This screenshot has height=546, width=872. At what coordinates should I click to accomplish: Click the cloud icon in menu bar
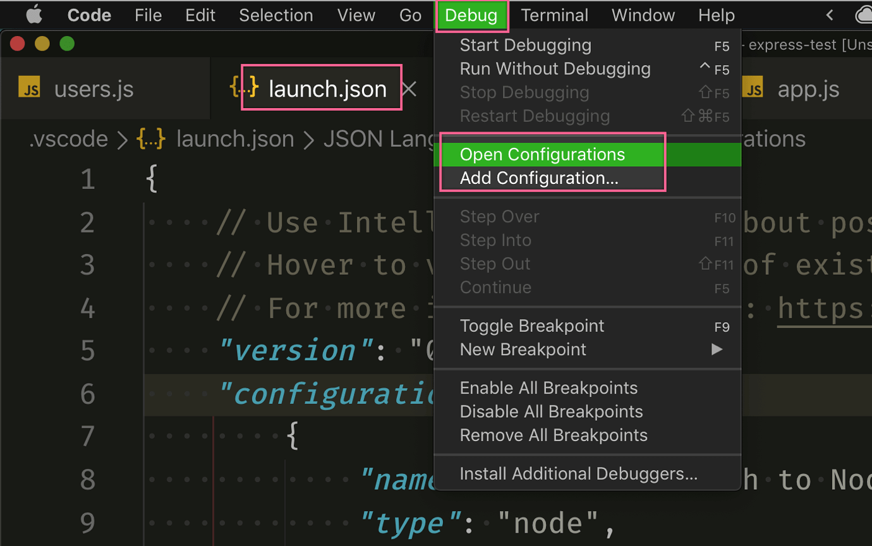pos(864,15)
